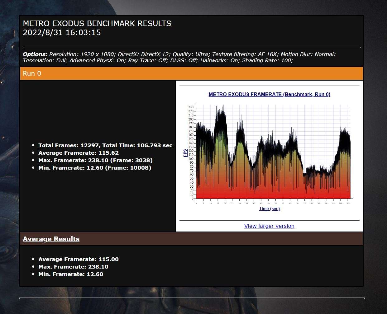
Task: Click the FPS axis label on chart
Action: point(185,153)
